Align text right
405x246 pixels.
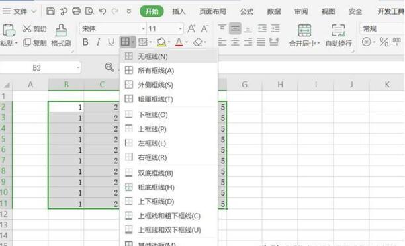pos(248,42)
